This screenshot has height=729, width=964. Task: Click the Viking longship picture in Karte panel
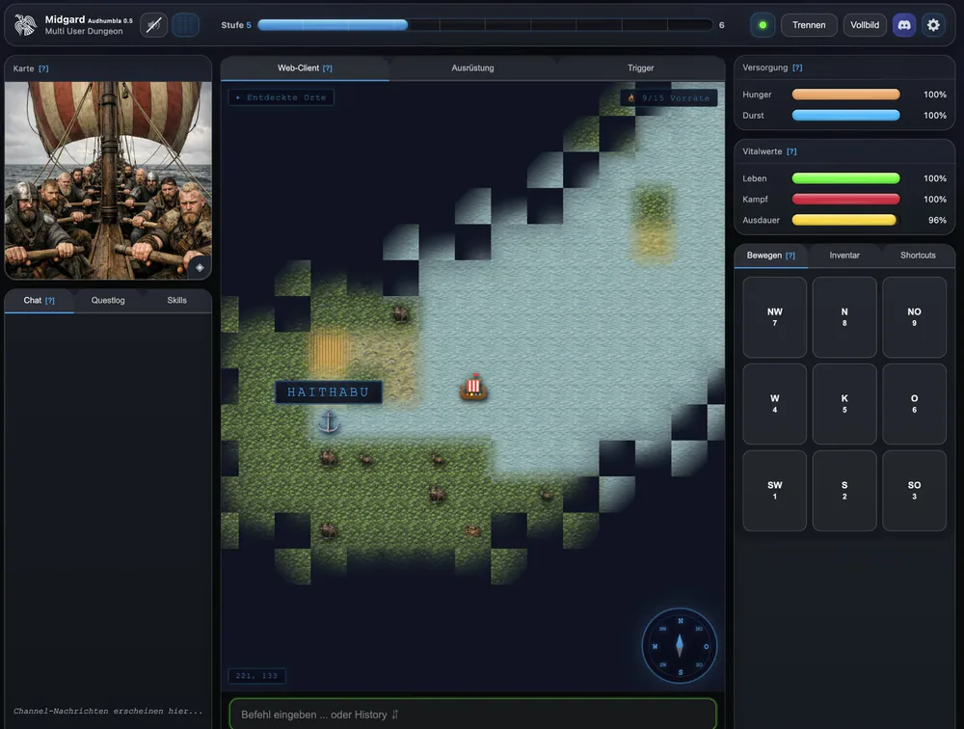108,180
